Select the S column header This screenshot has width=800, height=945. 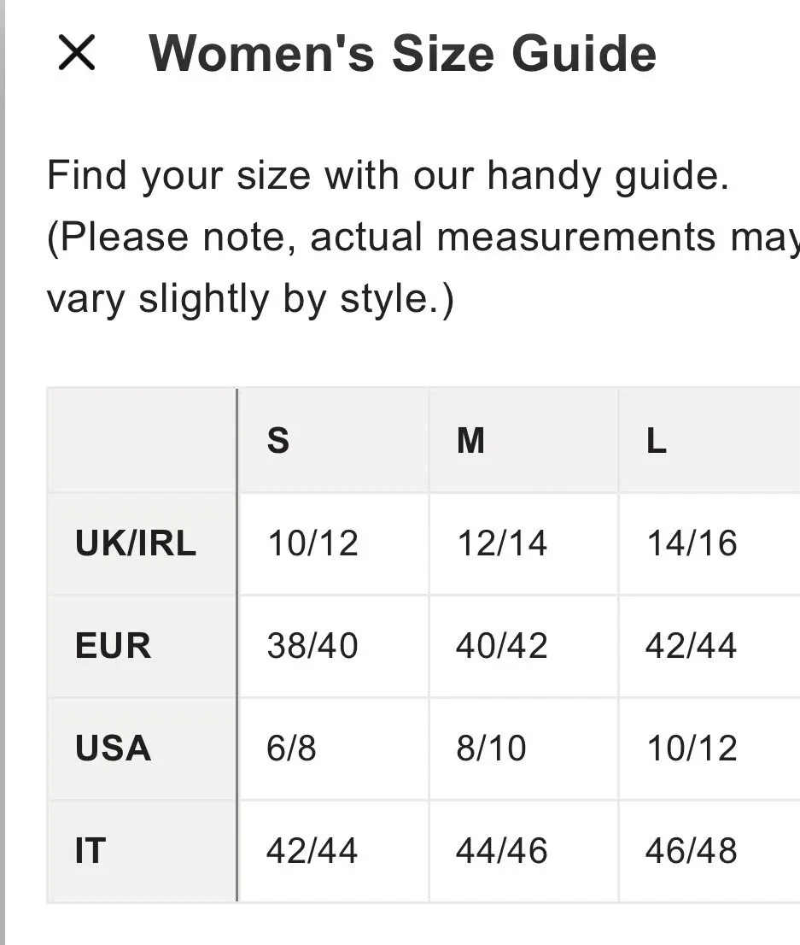[x=278, y=441]
